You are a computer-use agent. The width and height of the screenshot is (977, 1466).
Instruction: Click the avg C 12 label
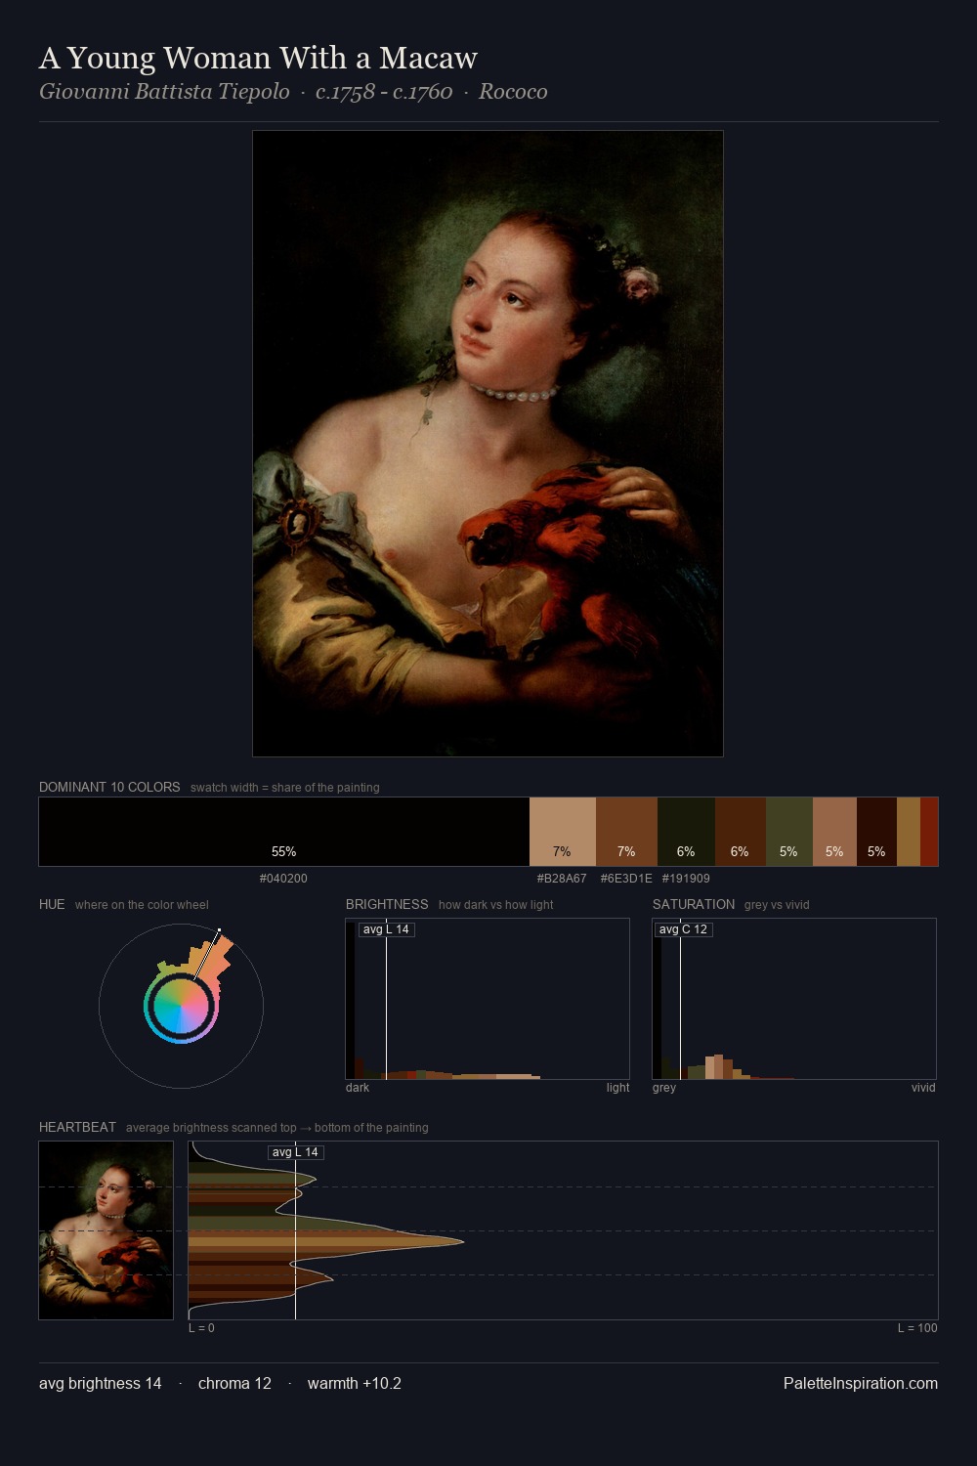pyautogui.click(x=684, y=929)
